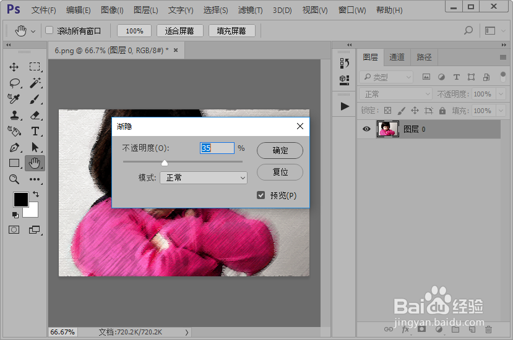Open the Edit Toolbar ellipsis menu

point(35,179)
